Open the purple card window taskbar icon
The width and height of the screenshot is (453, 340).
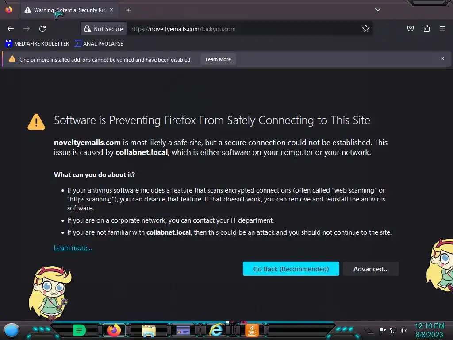tap(183, 330)
